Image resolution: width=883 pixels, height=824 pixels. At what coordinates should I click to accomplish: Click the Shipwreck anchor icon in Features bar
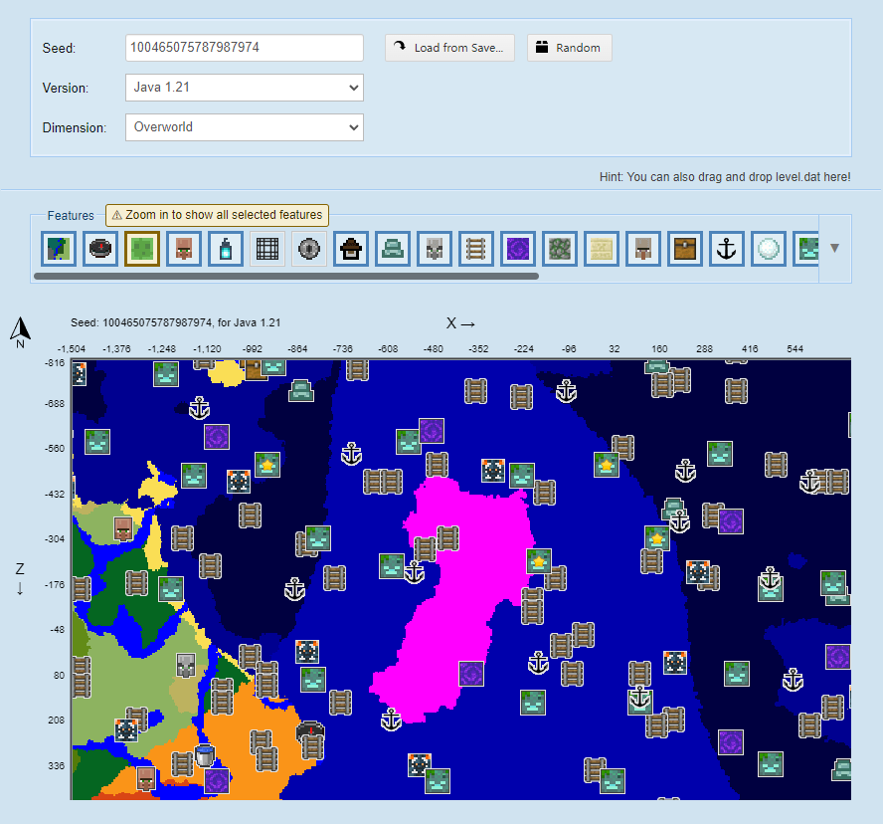(x=725, y=249)
